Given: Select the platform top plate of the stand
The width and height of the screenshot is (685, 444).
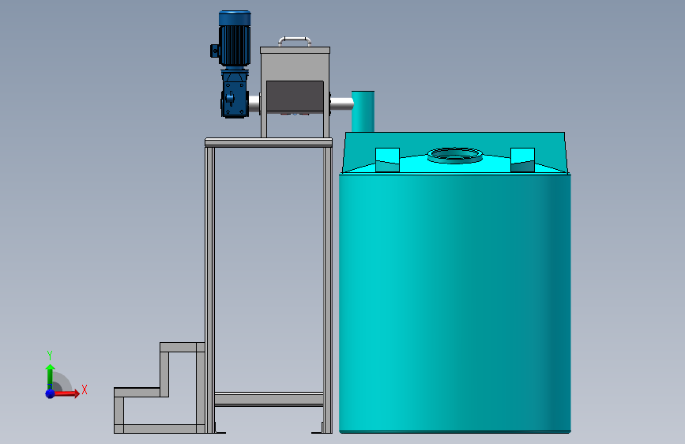Looking at the screenshot, I should click(269, 142).
